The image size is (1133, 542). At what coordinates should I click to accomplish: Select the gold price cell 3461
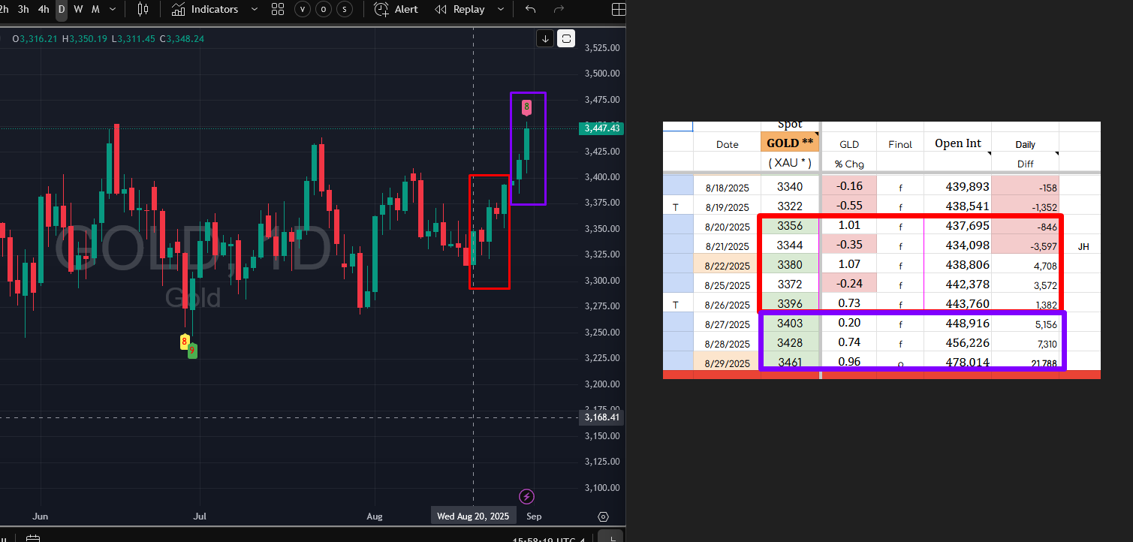(x=790, y=363)
